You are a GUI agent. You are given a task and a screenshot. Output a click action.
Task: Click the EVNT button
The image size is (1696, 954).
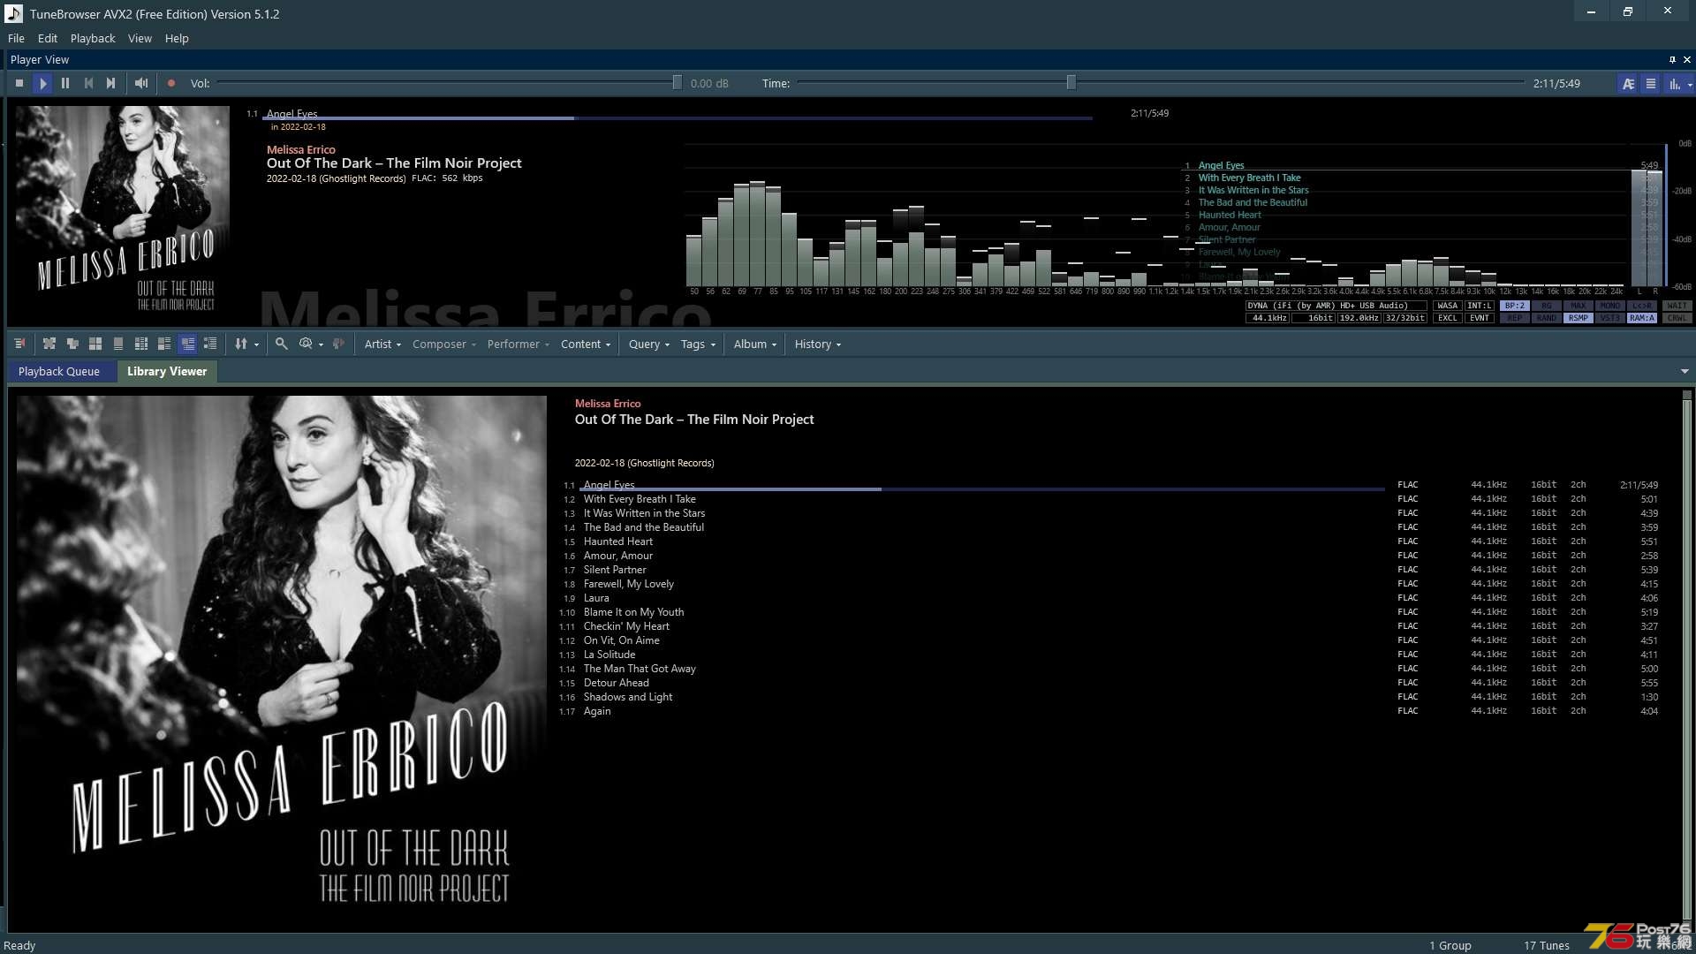point(1480,318)
